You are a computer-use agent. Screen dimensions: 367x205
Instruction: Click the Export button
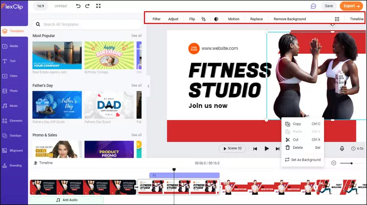[x=351, y=6]
